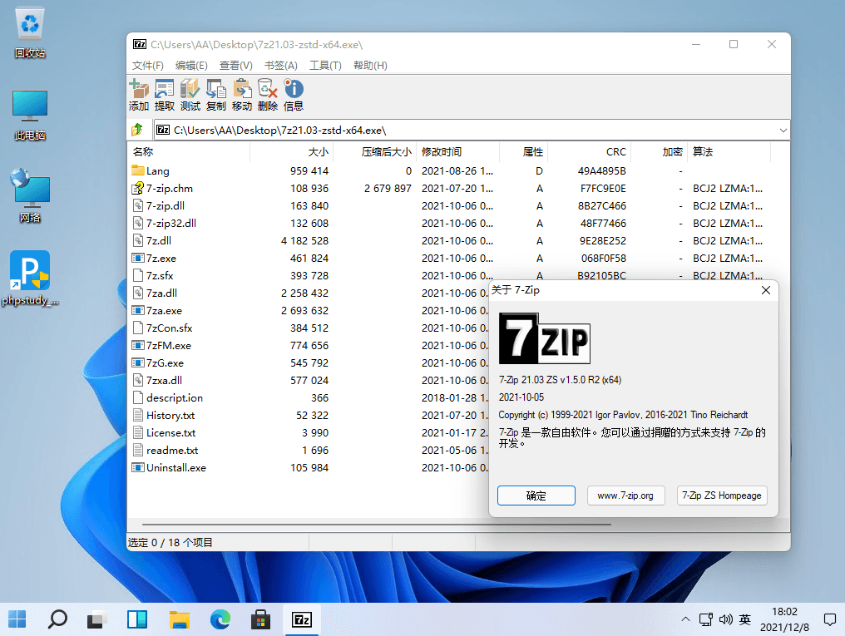Show hidden system tray icons
The image size is (845, 636).
click(685, 619)
